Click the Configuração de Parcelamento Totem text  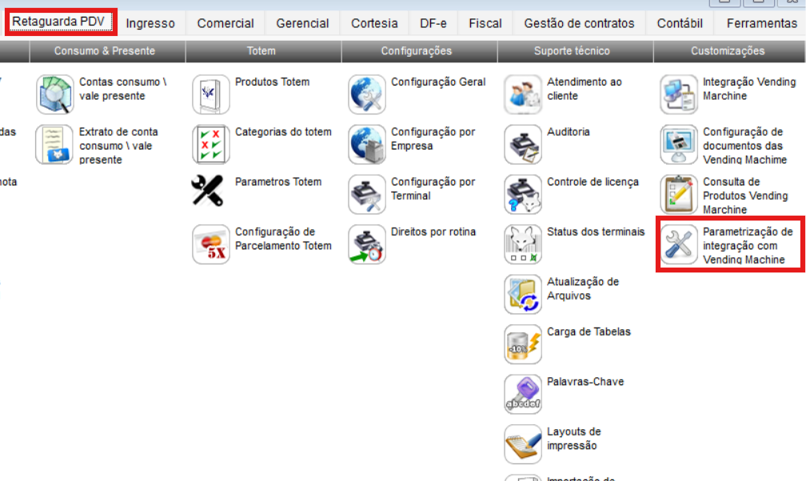(x=283, y=238)
